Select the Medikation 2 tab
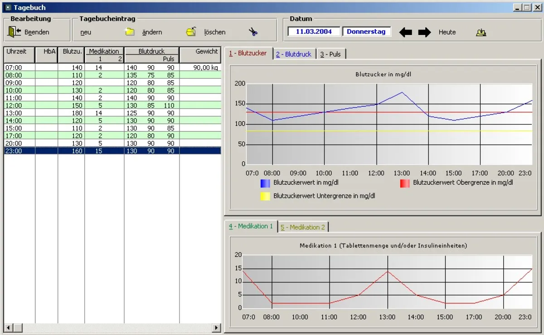The width and height of the screenshot is (544, 335). (x=303, y=227)
